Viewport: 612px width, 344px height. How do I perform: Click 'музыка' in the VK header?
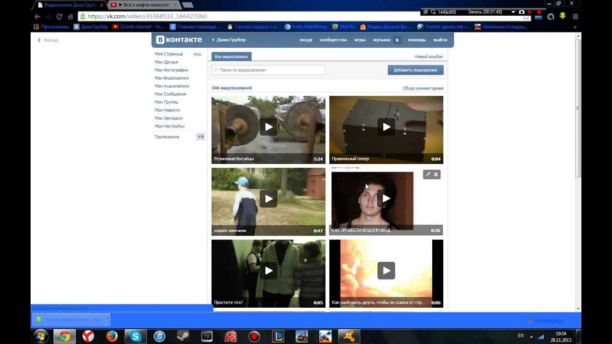(382, 40)
